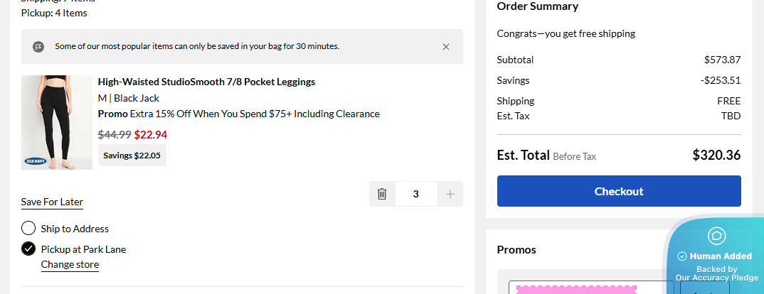Image resolution: width=764 pixels, height=294 pixels.
Task: Click Save For Later link
Action: click(x=52, y=202)
